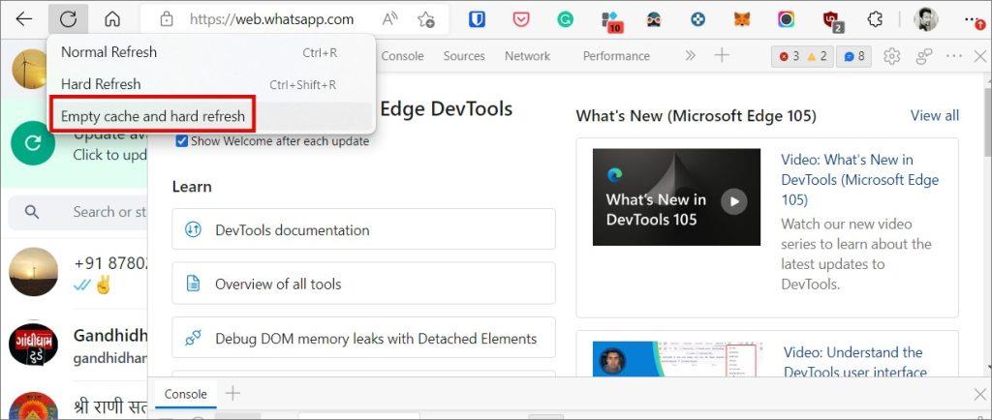Click the DevTools interface video thumbnail
The image size is (992, 420).
(x=677, y=360)
